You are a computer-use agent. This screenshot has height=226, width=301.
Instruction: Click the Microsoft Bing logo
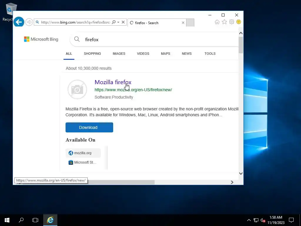point(41,39)
